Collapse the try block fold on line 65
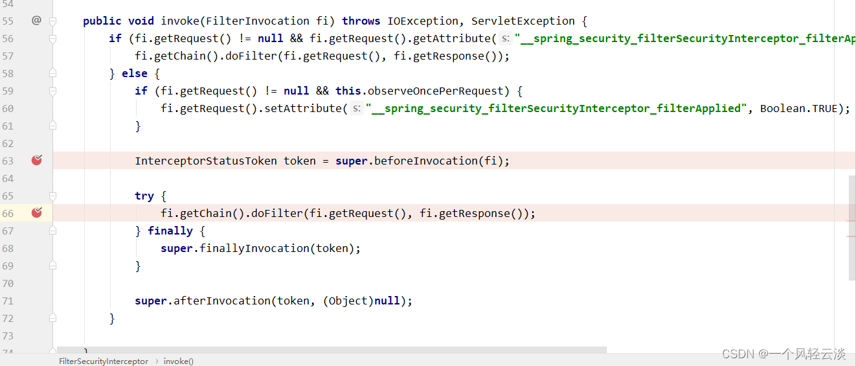This screenshot has height=366, width=856. point(53,196)
